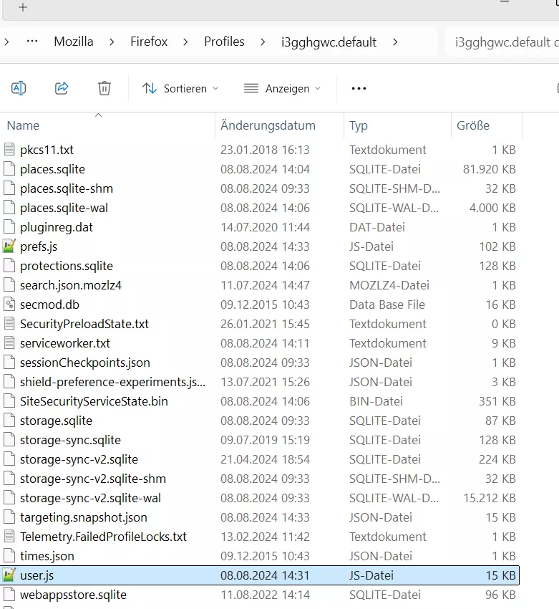Viewport: 559px width, 609px height.
Task: Click the Share toolbar icon
Action: point(62,88)
